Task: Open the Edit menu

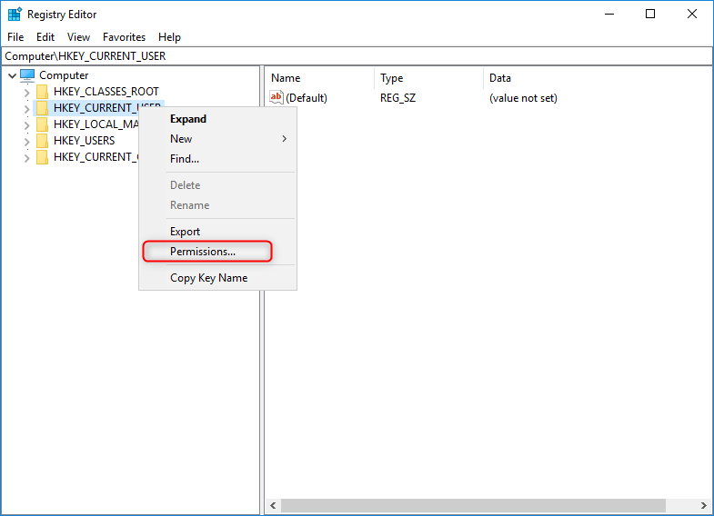Action: (45, 37)
